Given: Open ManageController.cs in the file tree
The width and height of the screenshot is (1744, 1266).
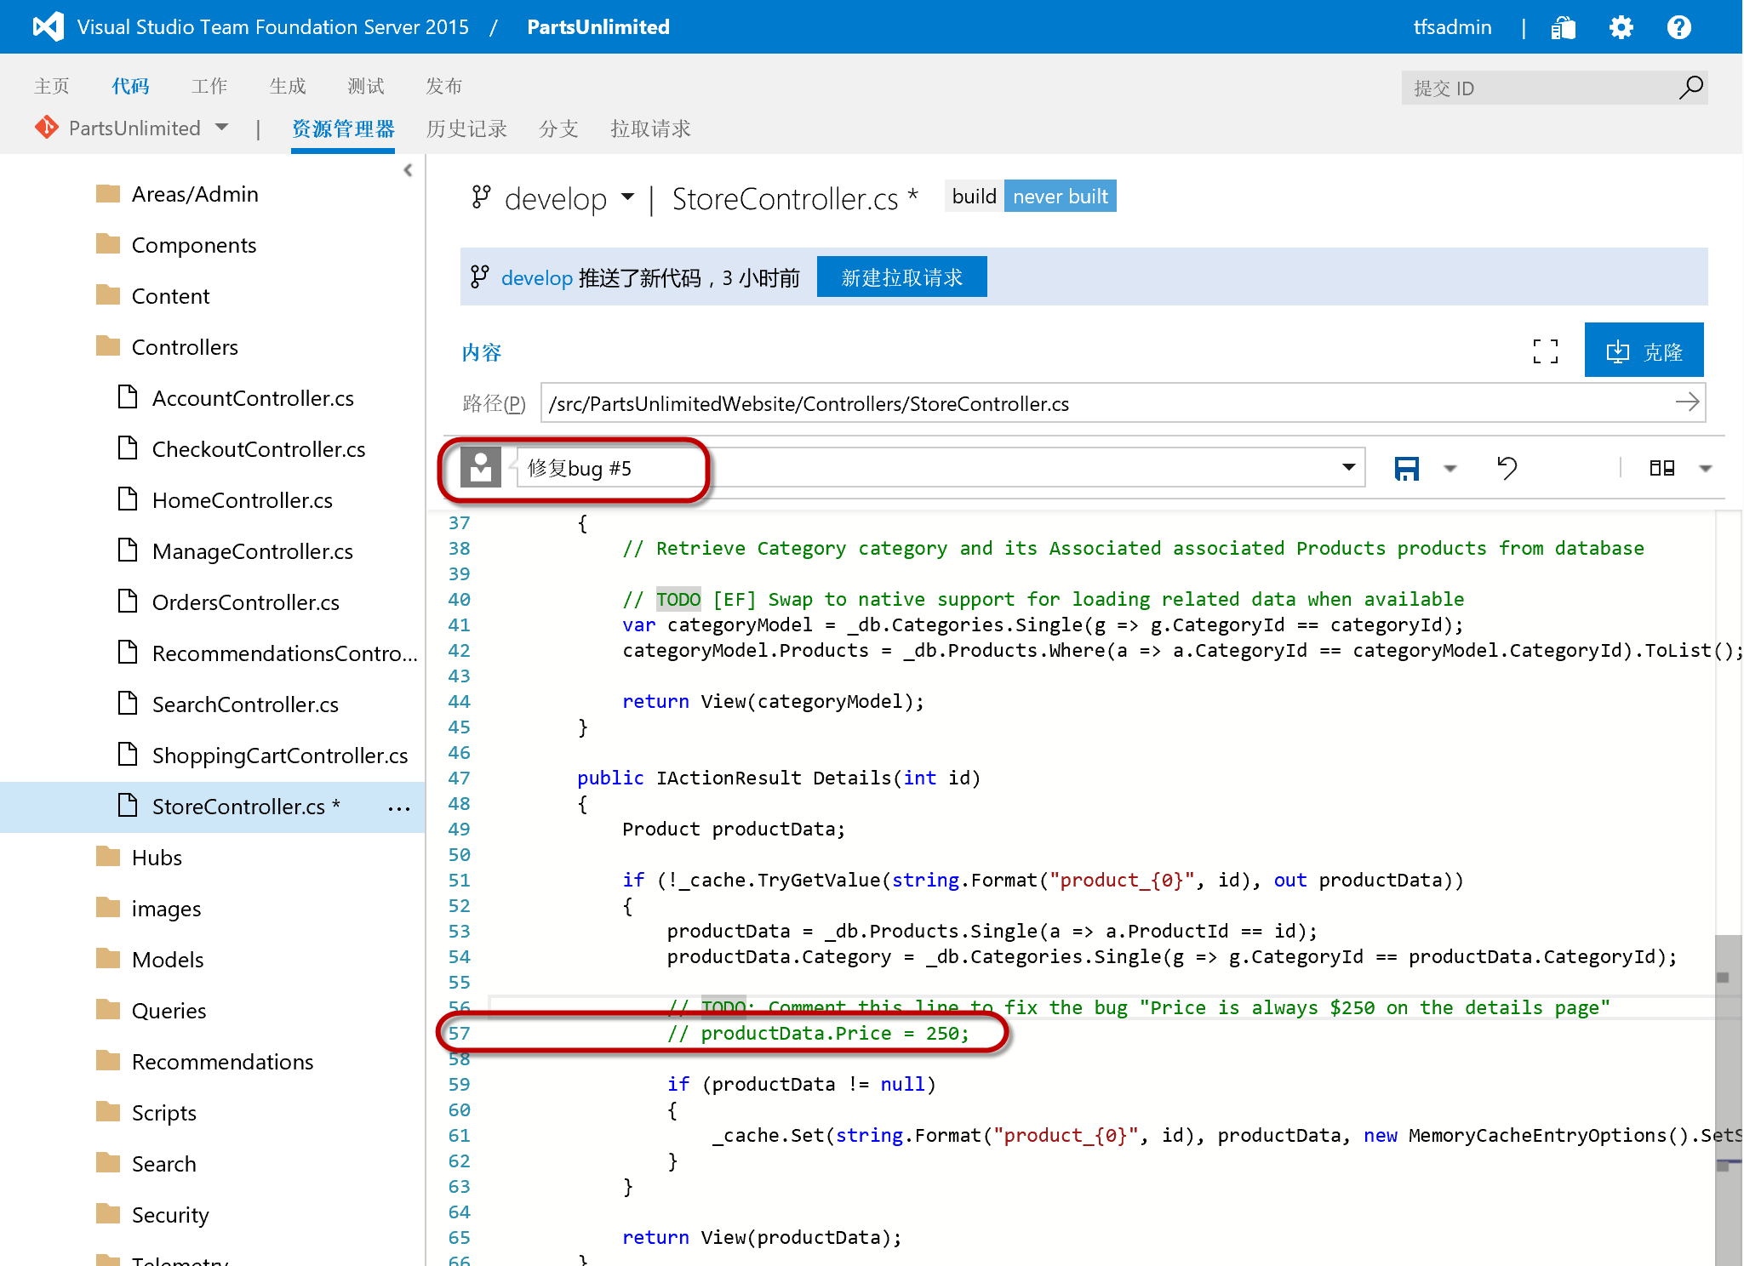Looking at the screenshot, I should point(253,551).
